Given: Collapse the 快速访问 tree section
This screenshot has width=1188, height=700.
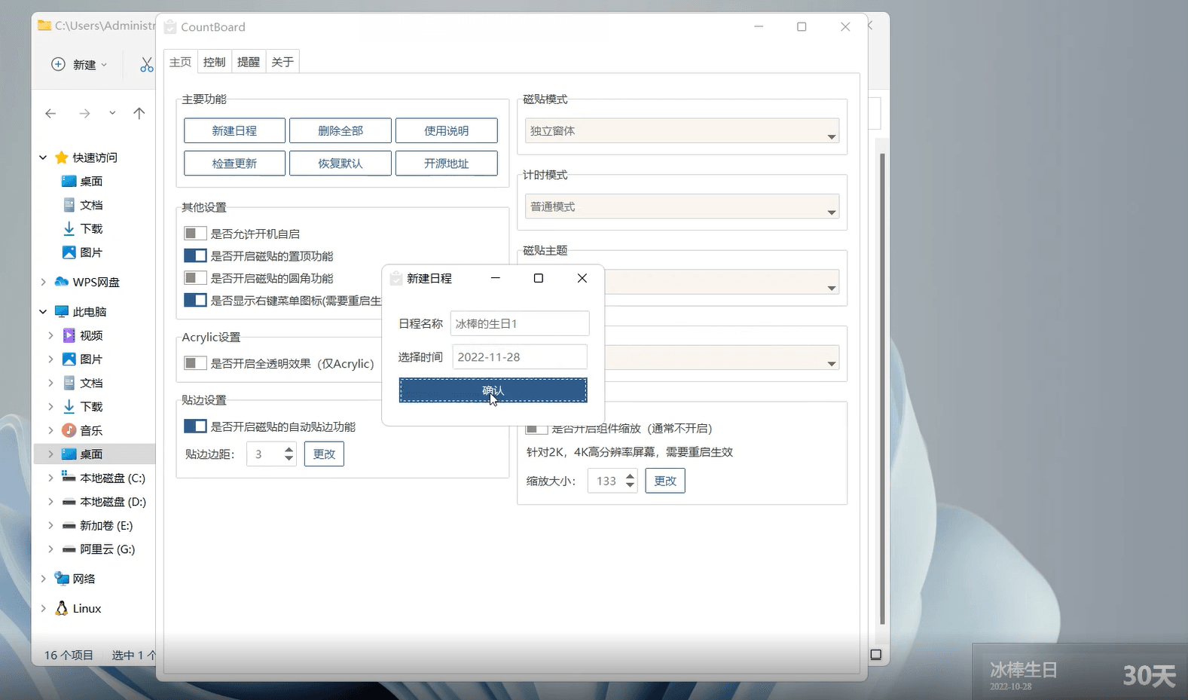Looking at the screenshot, I should coord(43,157).
